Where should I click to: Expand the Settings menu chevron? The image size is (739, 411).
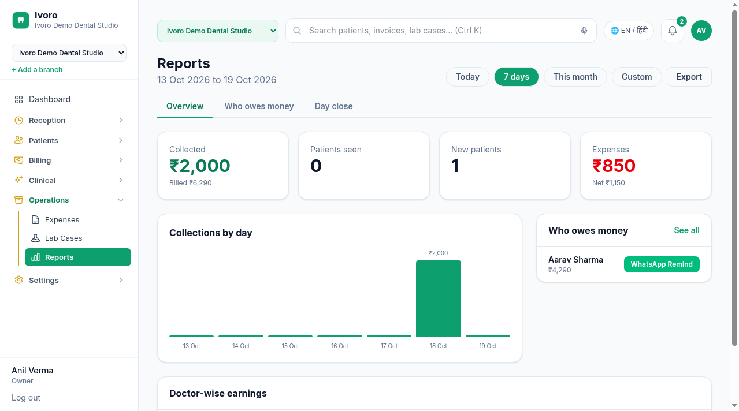coord(121,280)
